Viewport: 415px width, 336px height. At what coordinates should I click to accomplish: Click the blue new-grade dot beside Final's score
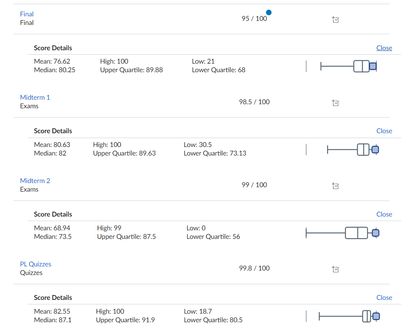(268, 12)
